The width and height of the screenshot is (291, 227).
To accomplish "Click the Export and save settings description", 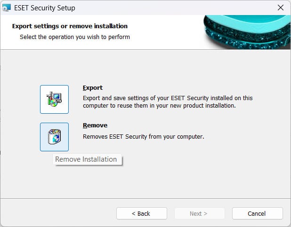I will [168, 102].
